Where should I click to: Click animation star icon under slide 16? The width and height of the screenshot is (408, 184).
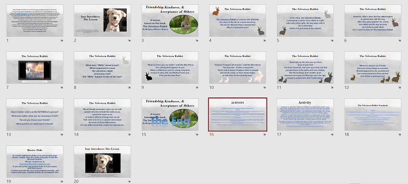pos(264,134)
